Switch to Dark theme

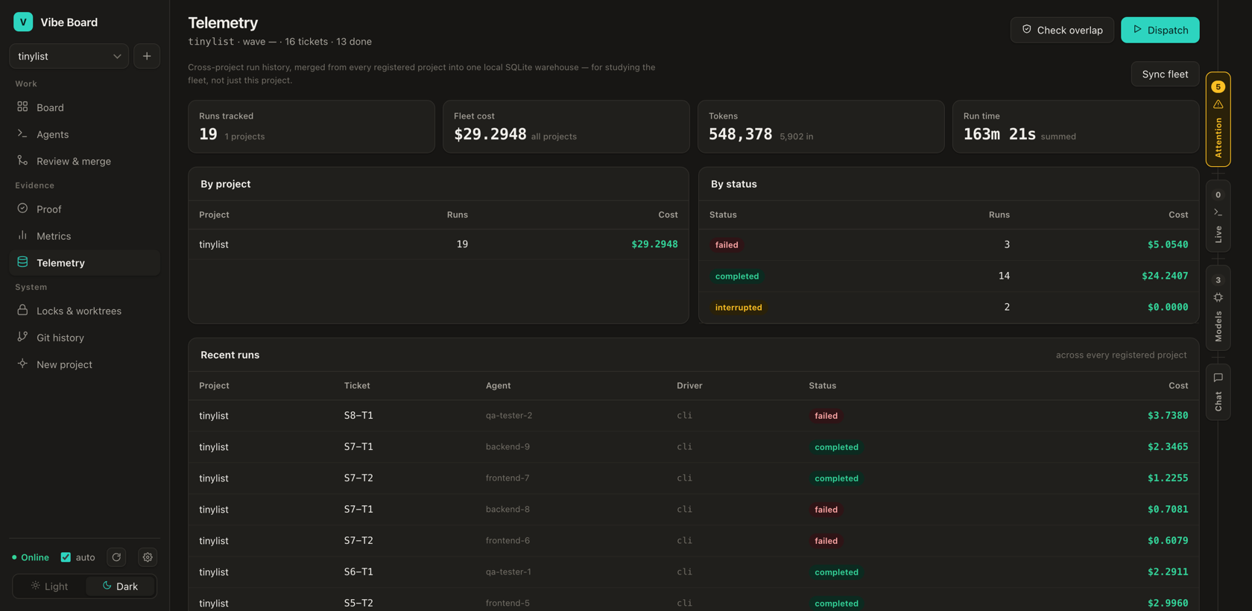point(120,586)
